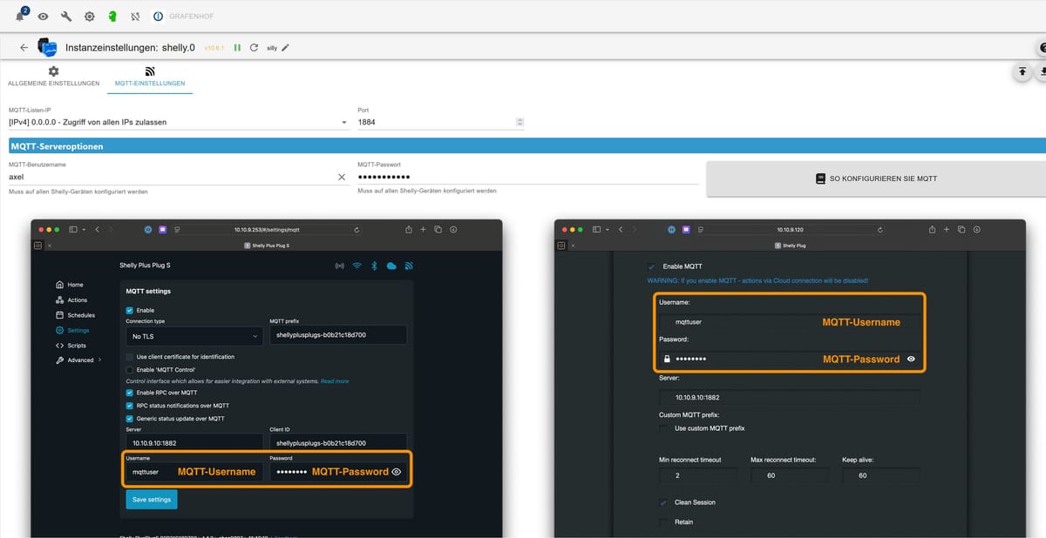Viewport: 1046px width, 538px height.
Task: Select the Shelly Plus Plug S browser tab
Action: click(267, 246)
